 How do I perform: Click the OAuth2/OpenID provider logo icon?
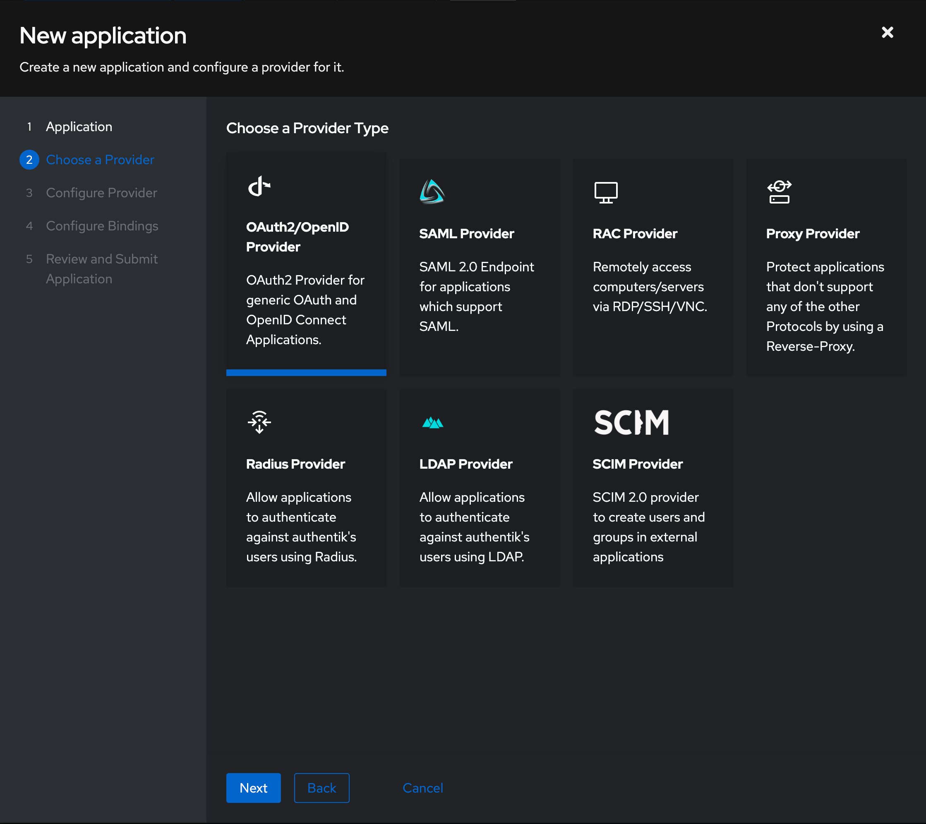259,185
